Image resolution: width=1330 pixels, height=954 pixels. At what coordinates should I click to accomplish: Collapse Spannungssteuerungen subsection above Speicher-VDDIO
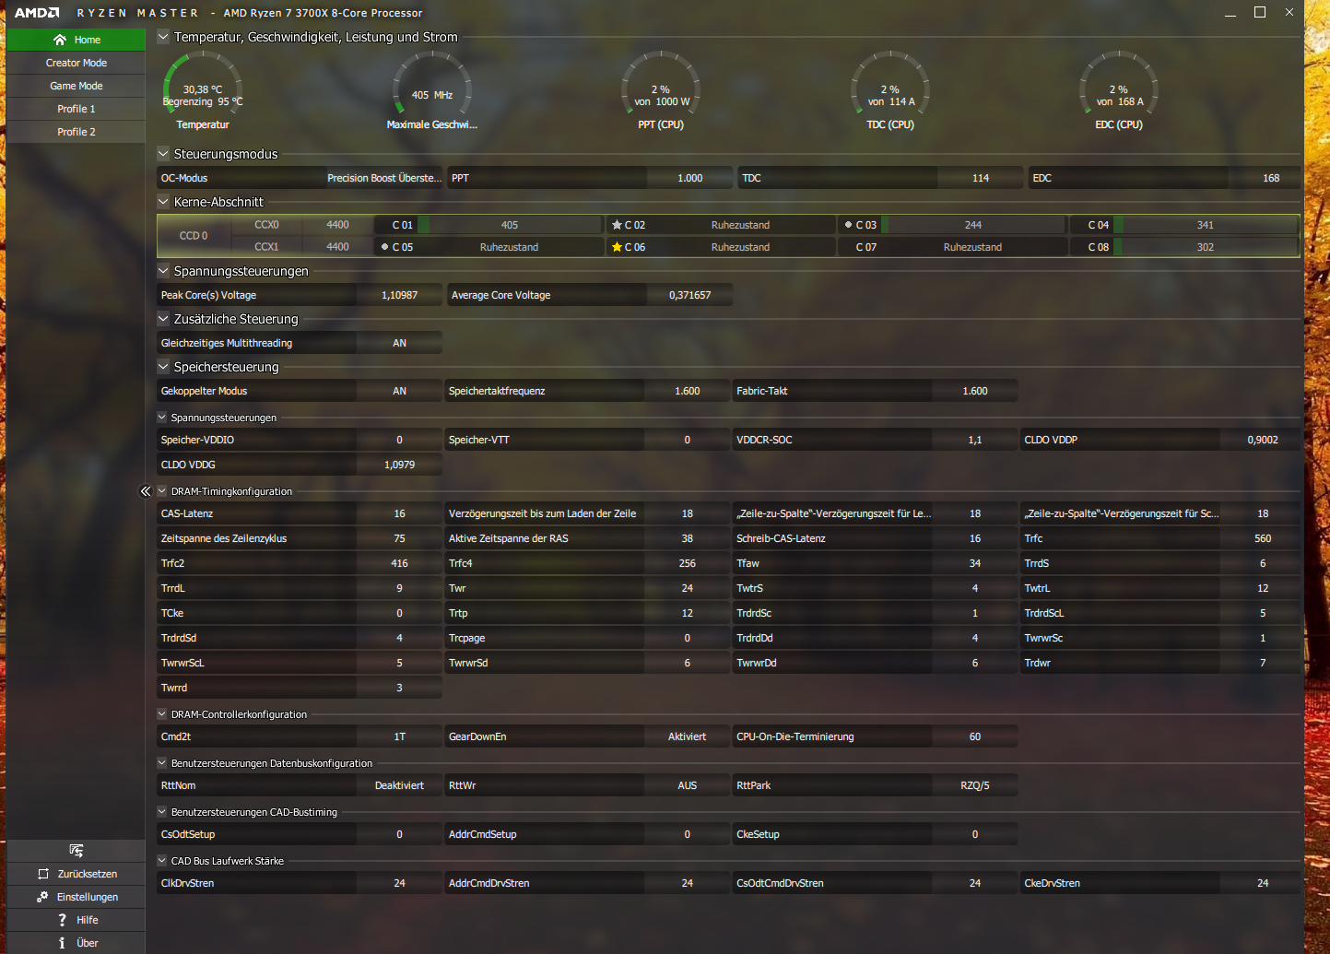pyautogui.click(x=162, y=418)
